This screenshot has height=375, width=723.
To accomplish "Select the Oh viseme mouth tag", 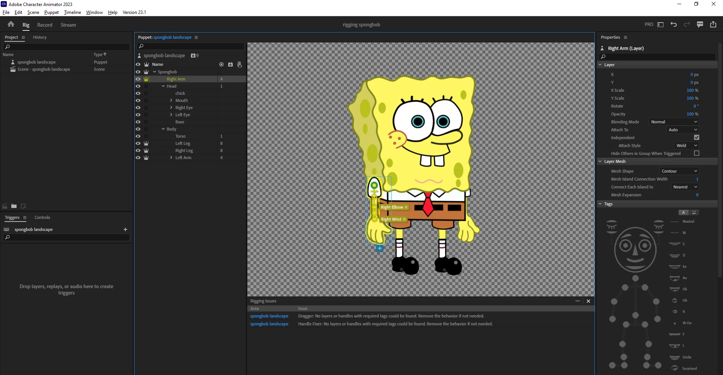I will tap(680, 301).
